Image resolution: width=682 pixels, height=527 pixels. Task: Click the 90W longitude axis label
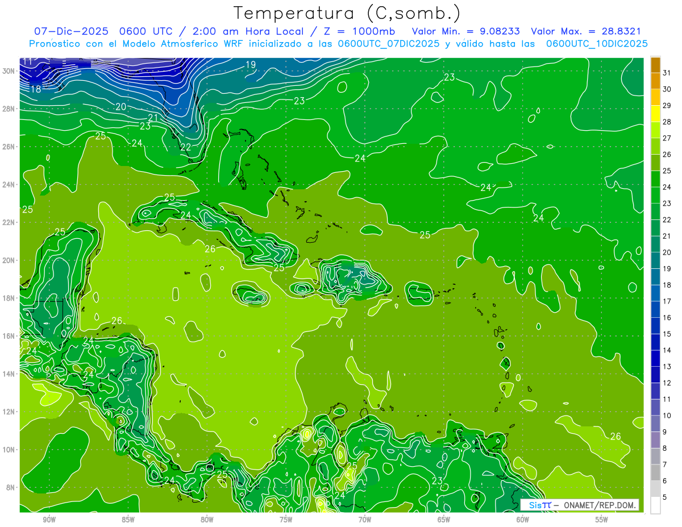coord(49,520)
